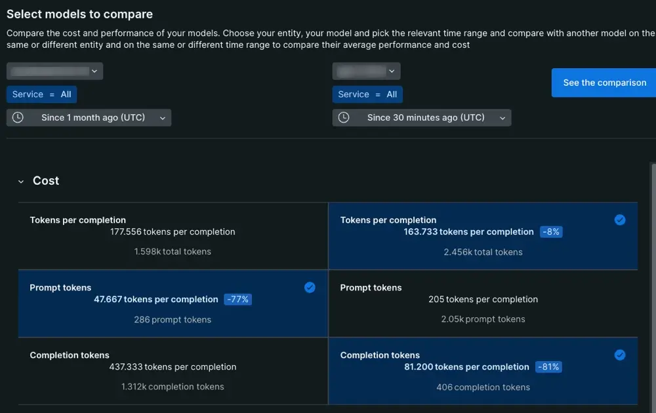Click the clock icon beside 'Since 30 minutes ago'

click(344, 117)
